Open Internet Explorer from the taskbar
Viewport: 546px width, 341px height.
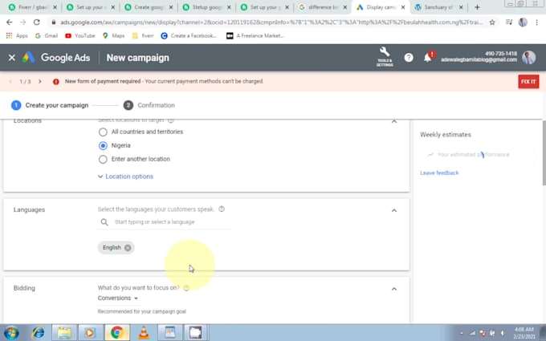[39, 333]
